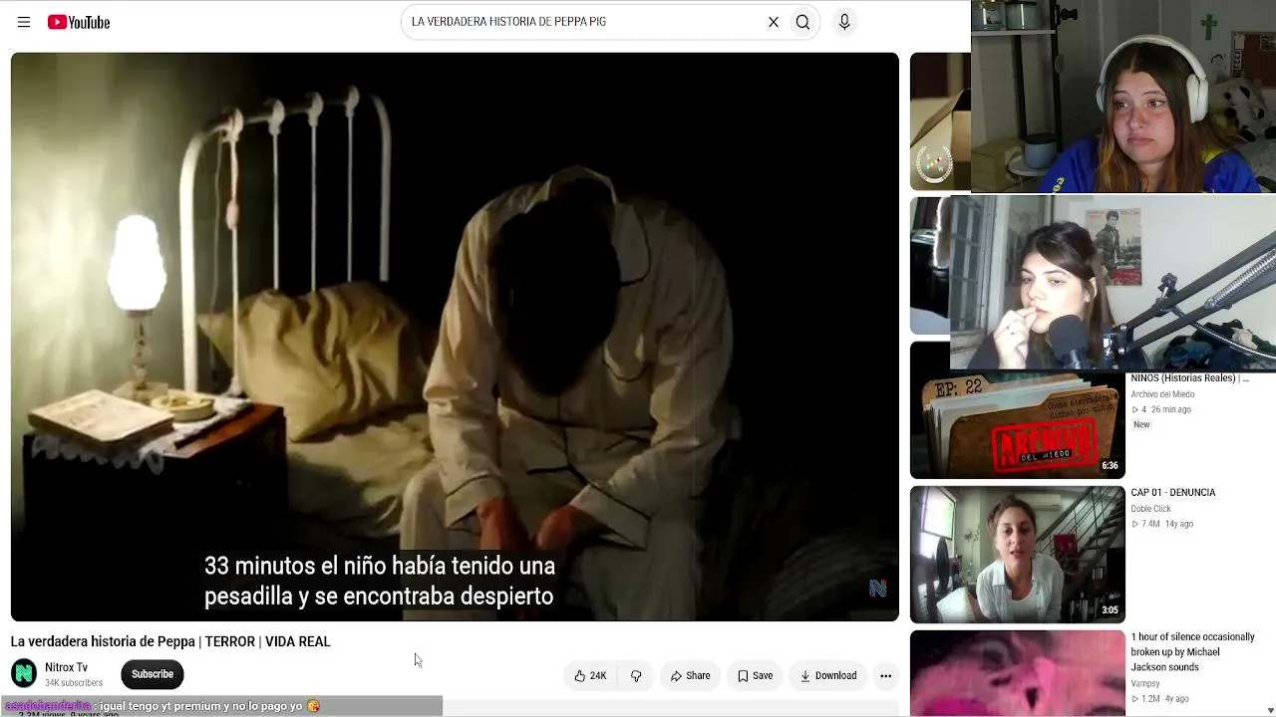Viewport: 1276px width, 717px height.
Task: Click the main video player area
Action: [x=455, y=337]
